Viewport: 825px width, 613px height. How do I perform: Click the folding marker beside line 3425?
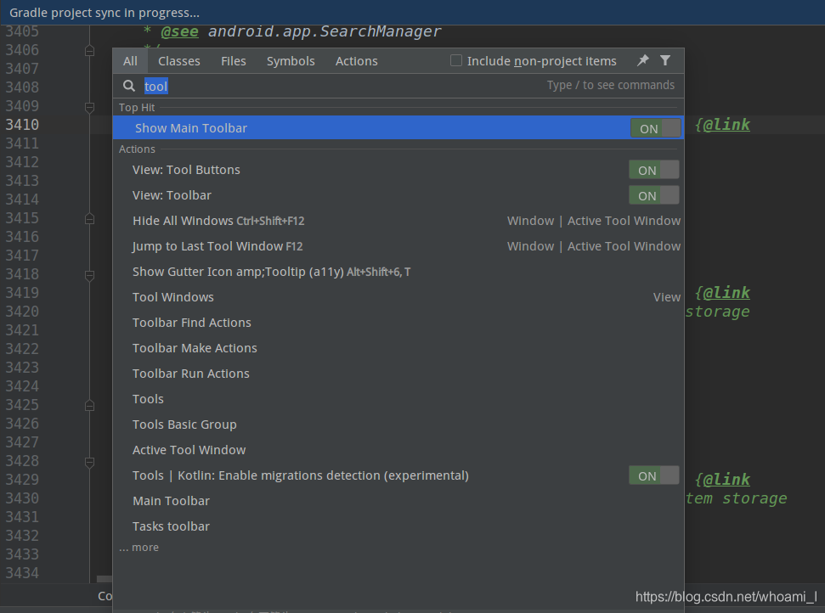coord(89,405)
